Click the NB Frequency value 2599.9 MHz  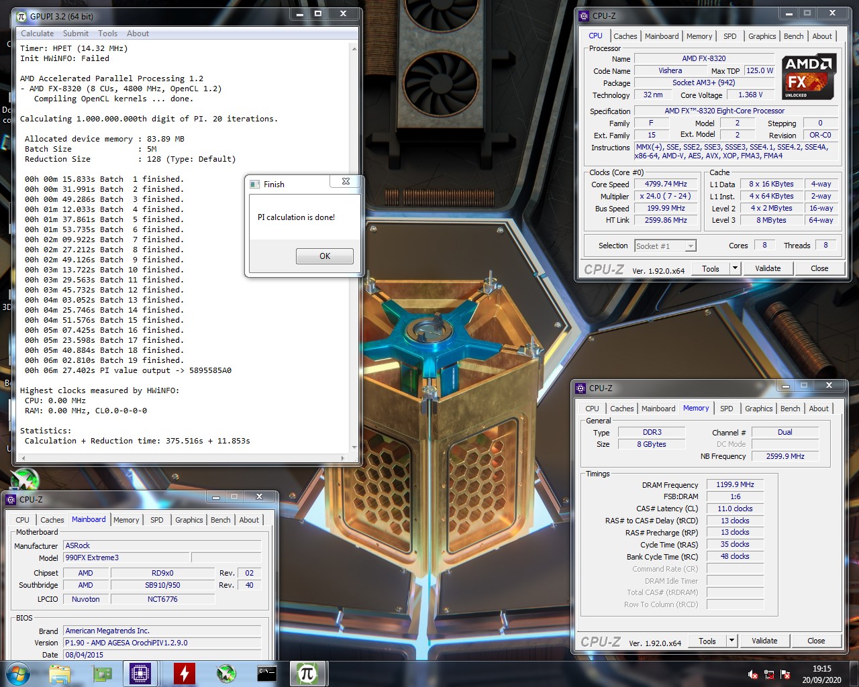tap(785, 456)
